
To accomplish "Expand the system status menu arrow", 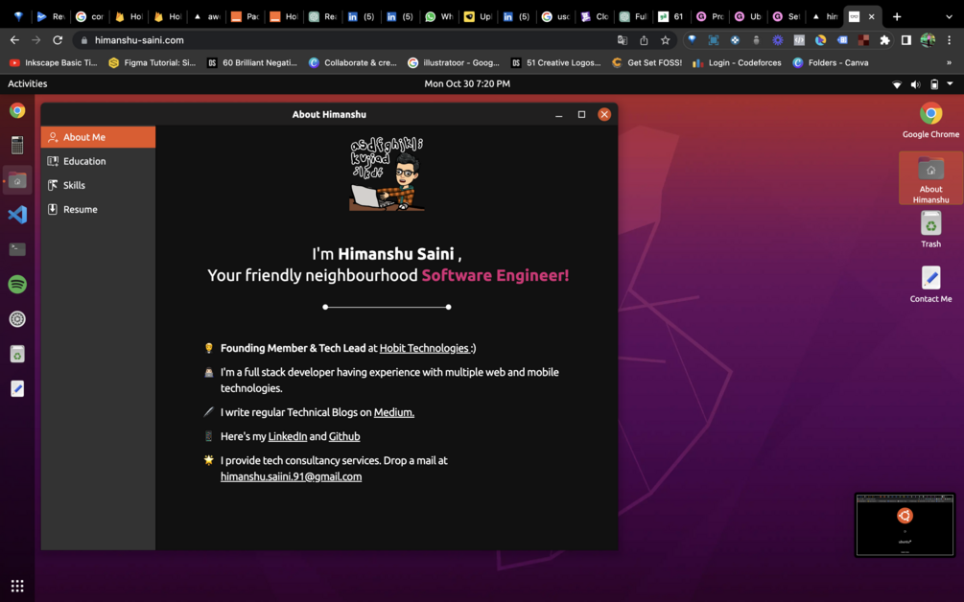I will click(950, 83).
